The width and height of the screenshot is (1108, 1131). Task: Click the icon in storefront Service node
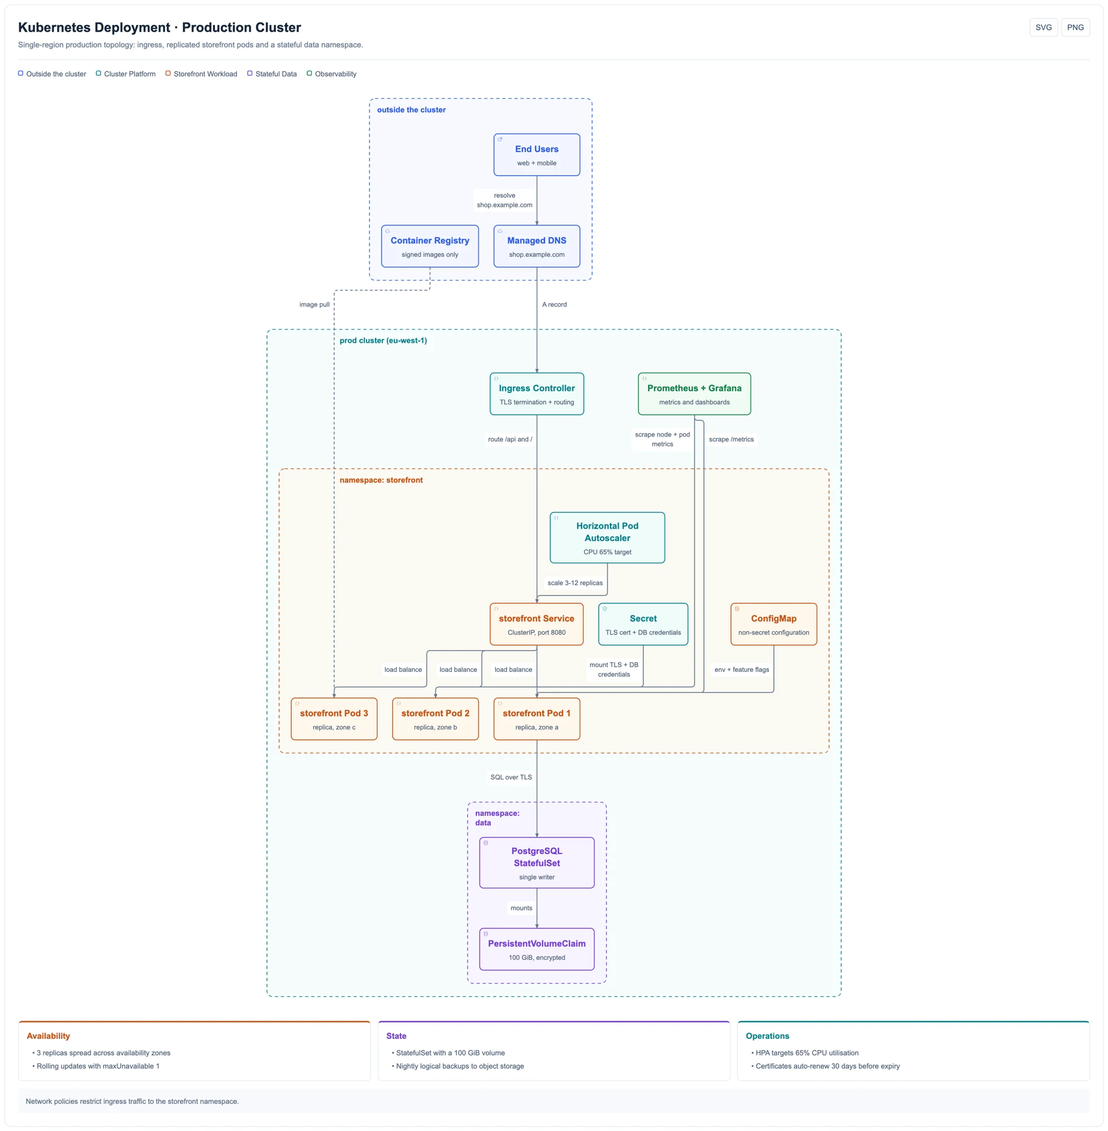coord(497,609)
